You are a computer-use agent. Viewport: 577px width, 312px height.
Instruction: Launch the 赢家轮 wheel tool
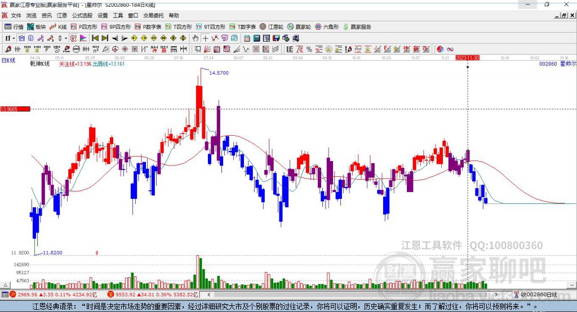[x=299, y=27]
